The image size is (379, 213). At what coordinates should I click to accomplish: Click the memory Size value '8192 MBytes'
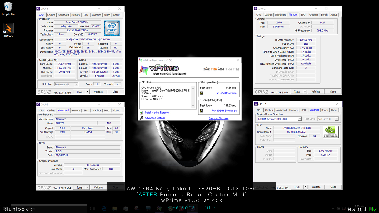325,151
